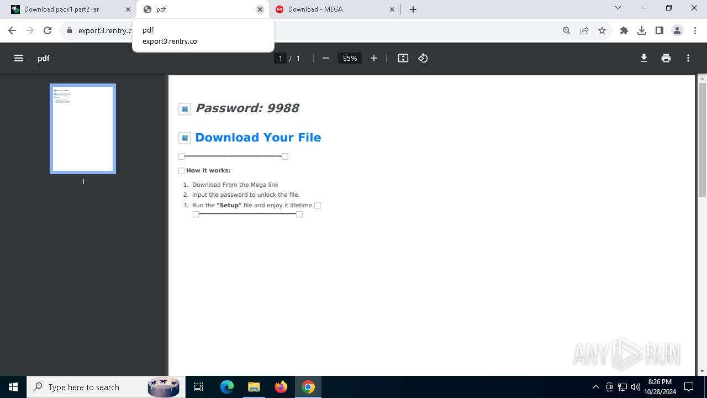Screen dimensions: 707x398
Task: Expand the tab search dropdown chevron
Action: click(618, 8)
